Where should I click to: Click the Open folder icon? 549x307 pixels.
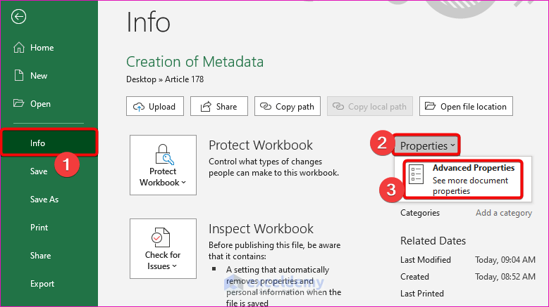click(19, 104)
